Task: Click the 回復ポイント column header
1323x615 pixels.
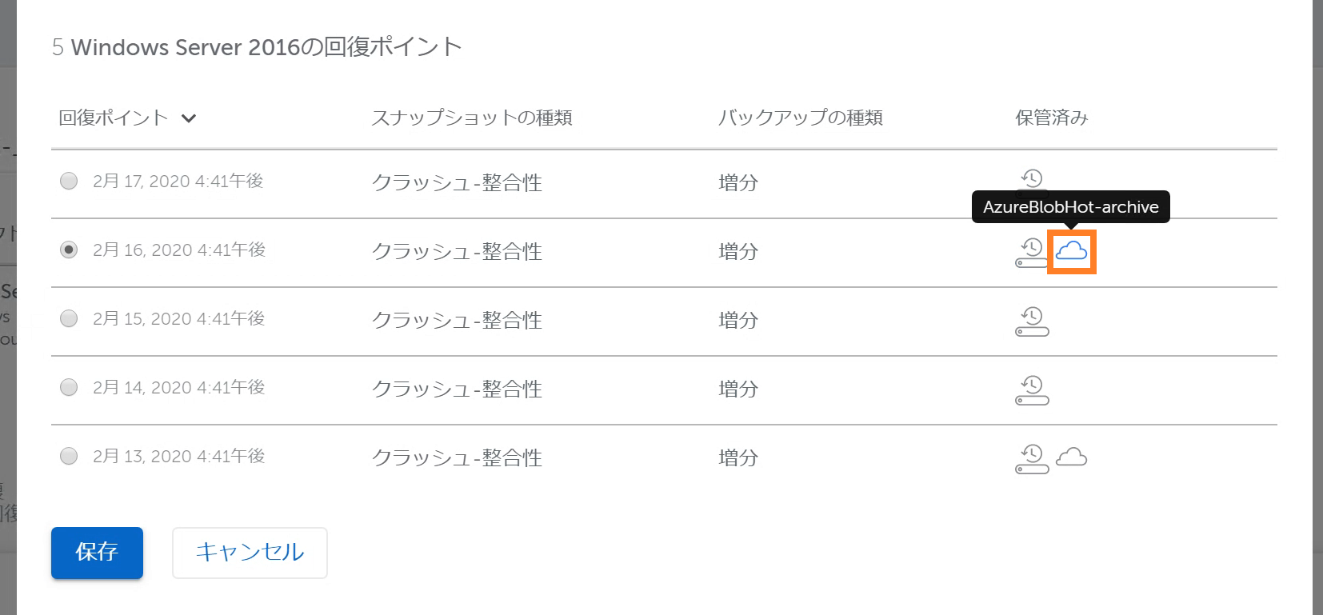Action: pos(114,118)
